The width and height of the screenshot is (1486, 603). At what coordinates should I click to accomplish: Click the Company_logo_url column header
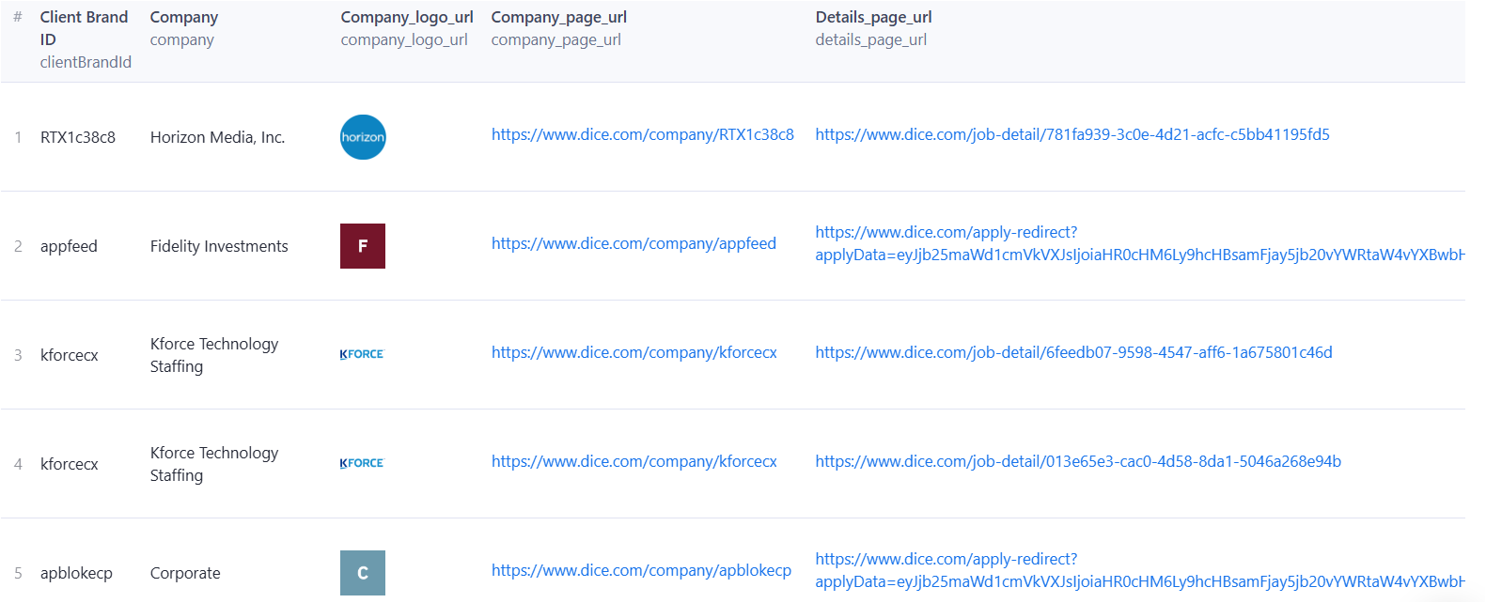(407, 28)
